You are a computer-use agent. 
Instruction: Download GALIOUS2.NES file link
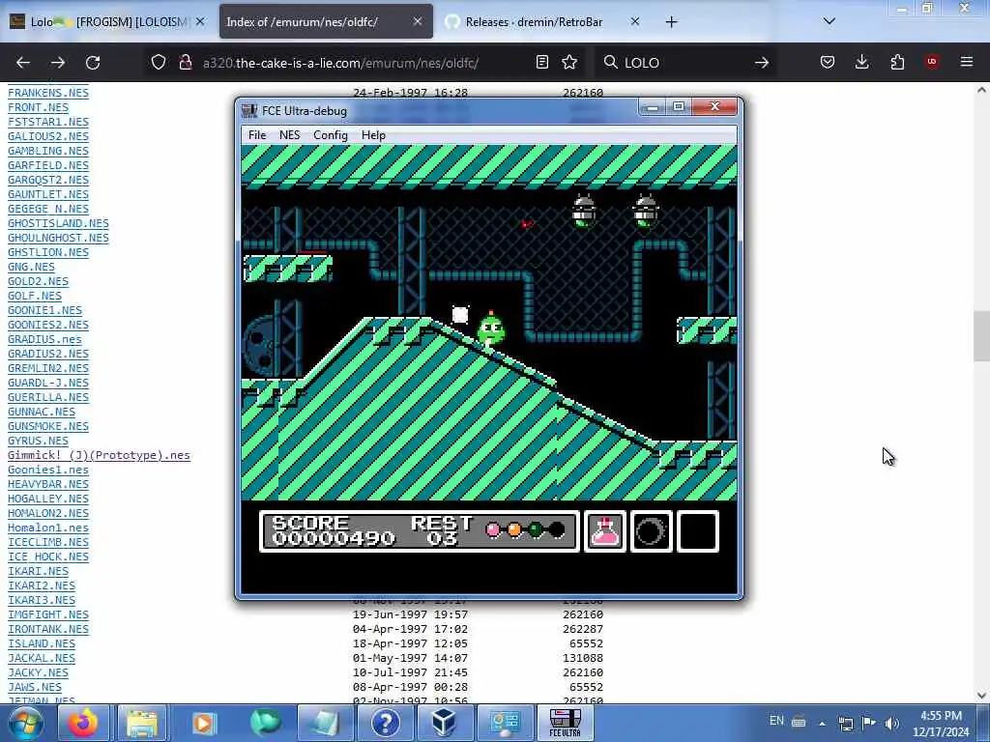[48, 136]
